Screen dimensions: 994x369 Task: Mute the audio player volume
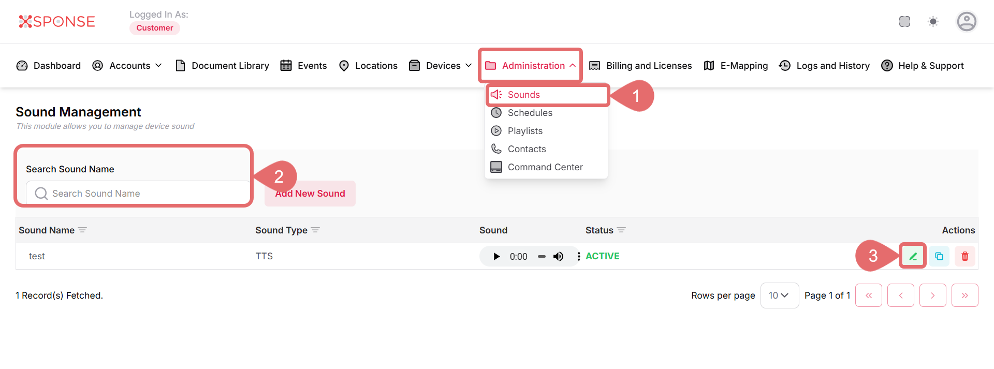tap(558, 256)
